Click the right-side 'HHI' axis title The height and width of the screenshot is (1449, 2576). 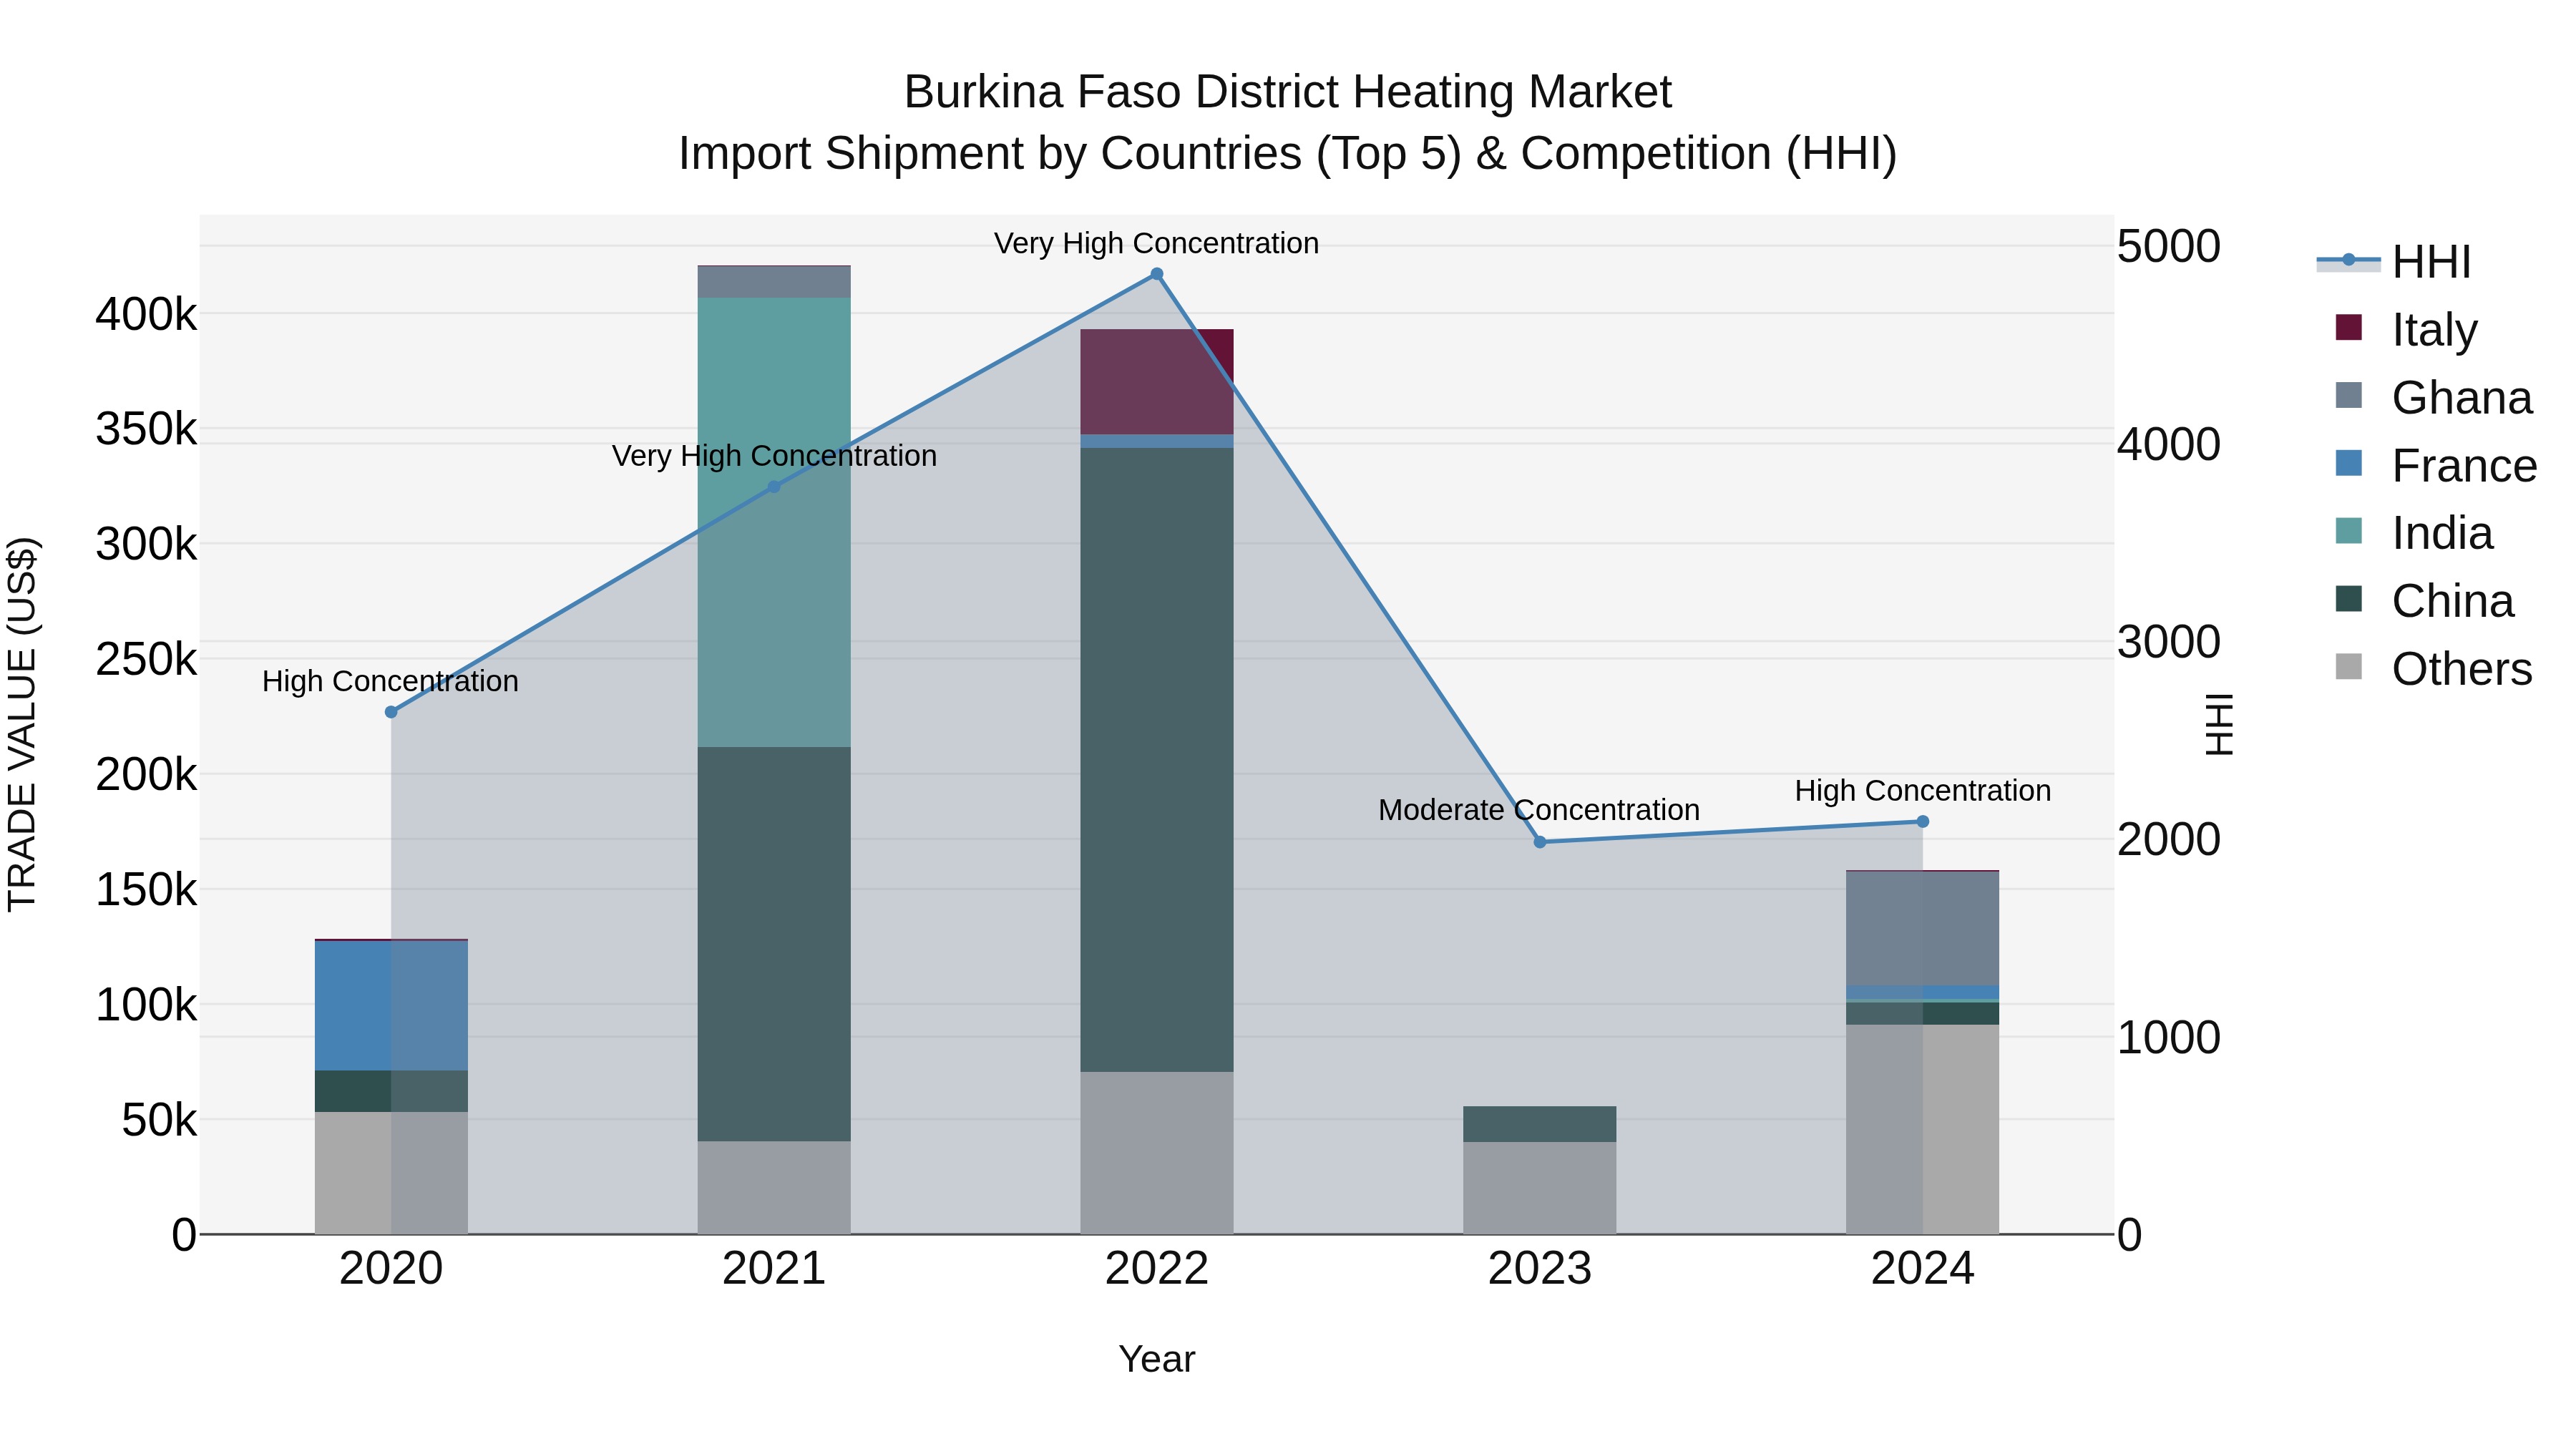point(2219,724)
